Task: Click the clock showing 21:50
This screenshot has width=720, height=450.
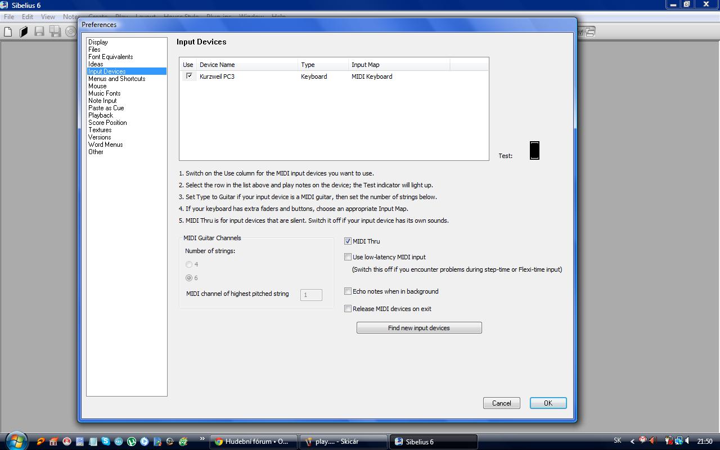Action: pyautogui.click(x=705, y=442)
